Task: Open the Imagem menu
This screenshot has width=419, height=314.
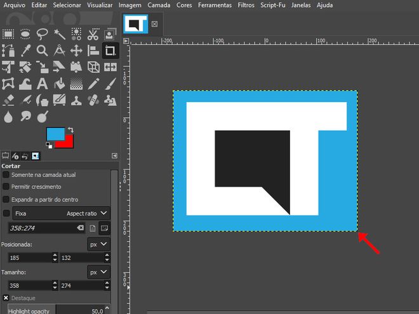Action: pyautogui.click(x=130, y=5)
